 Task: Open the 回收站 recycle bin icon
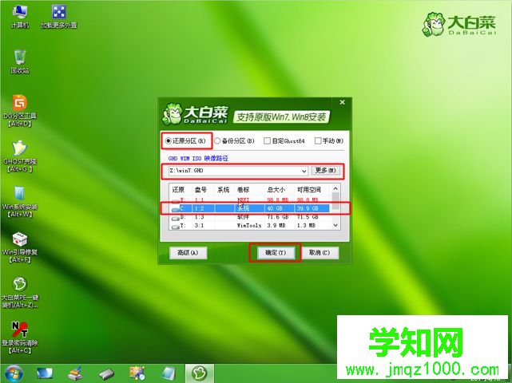[20, 61]
